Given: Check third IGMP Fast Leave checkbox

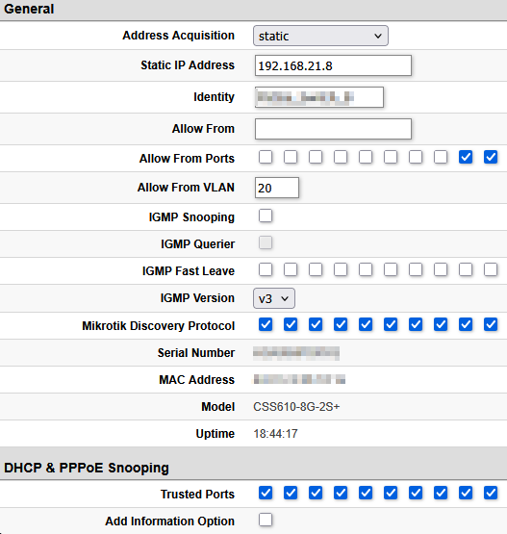Looking at the screenshot, I should pos(316,269).
